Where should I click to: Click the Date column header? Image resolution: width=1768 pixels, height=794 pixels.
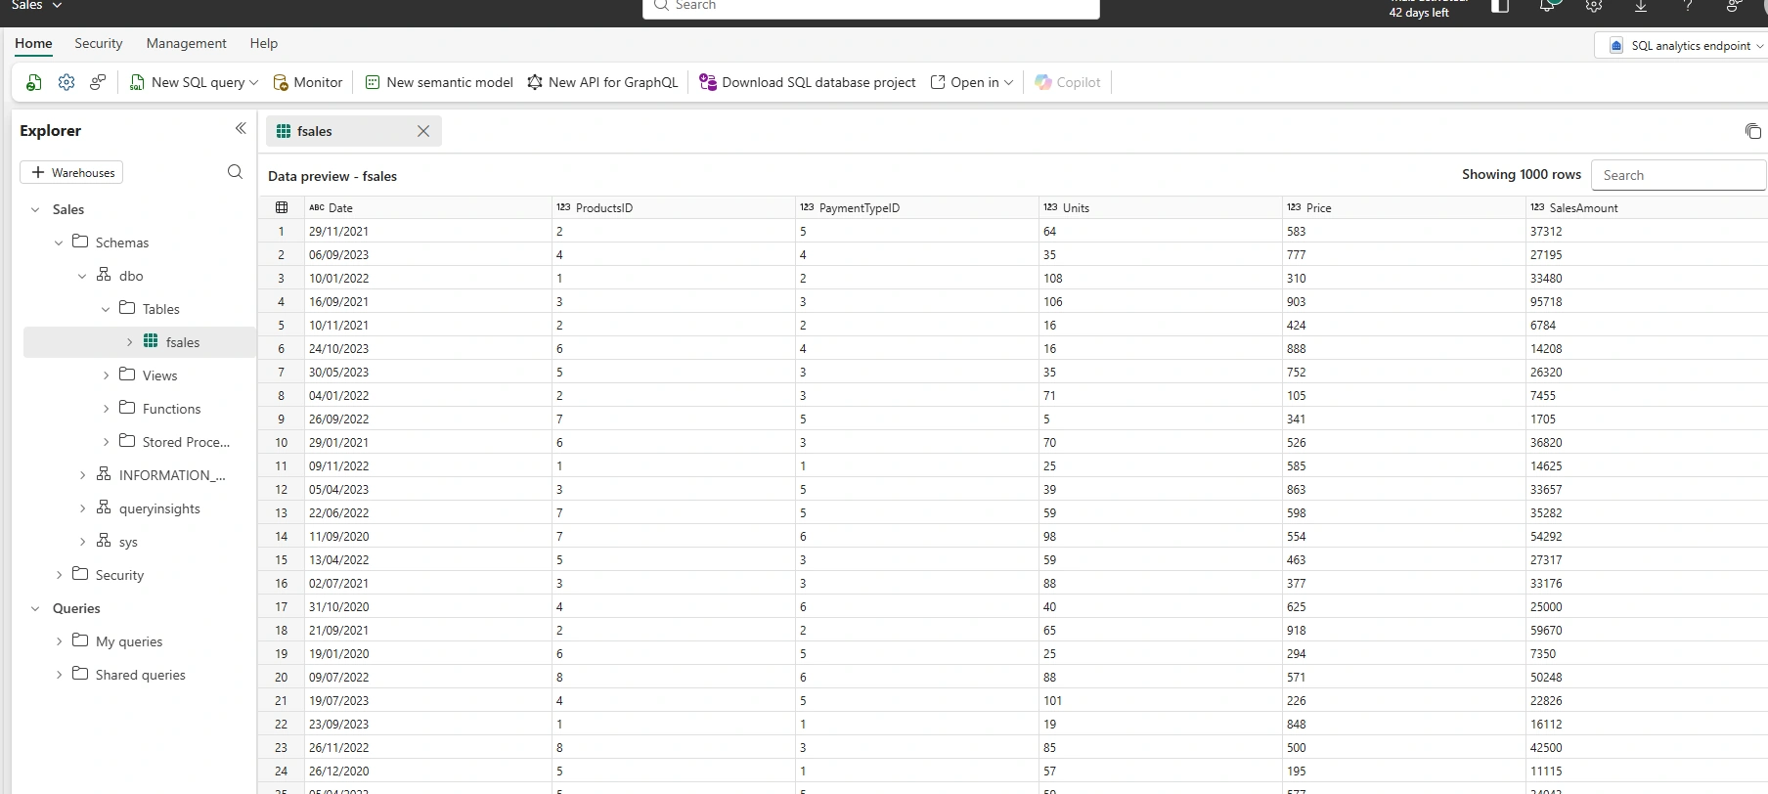tap(428, 207)
